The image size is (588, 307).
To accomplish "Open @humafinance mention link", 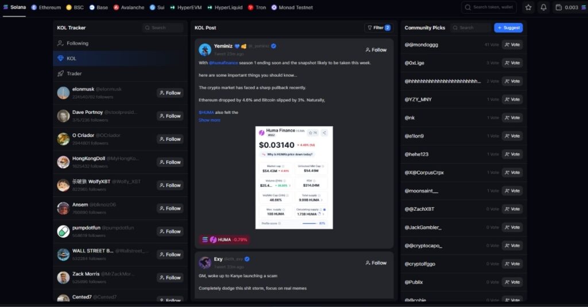I will point(223,63).
